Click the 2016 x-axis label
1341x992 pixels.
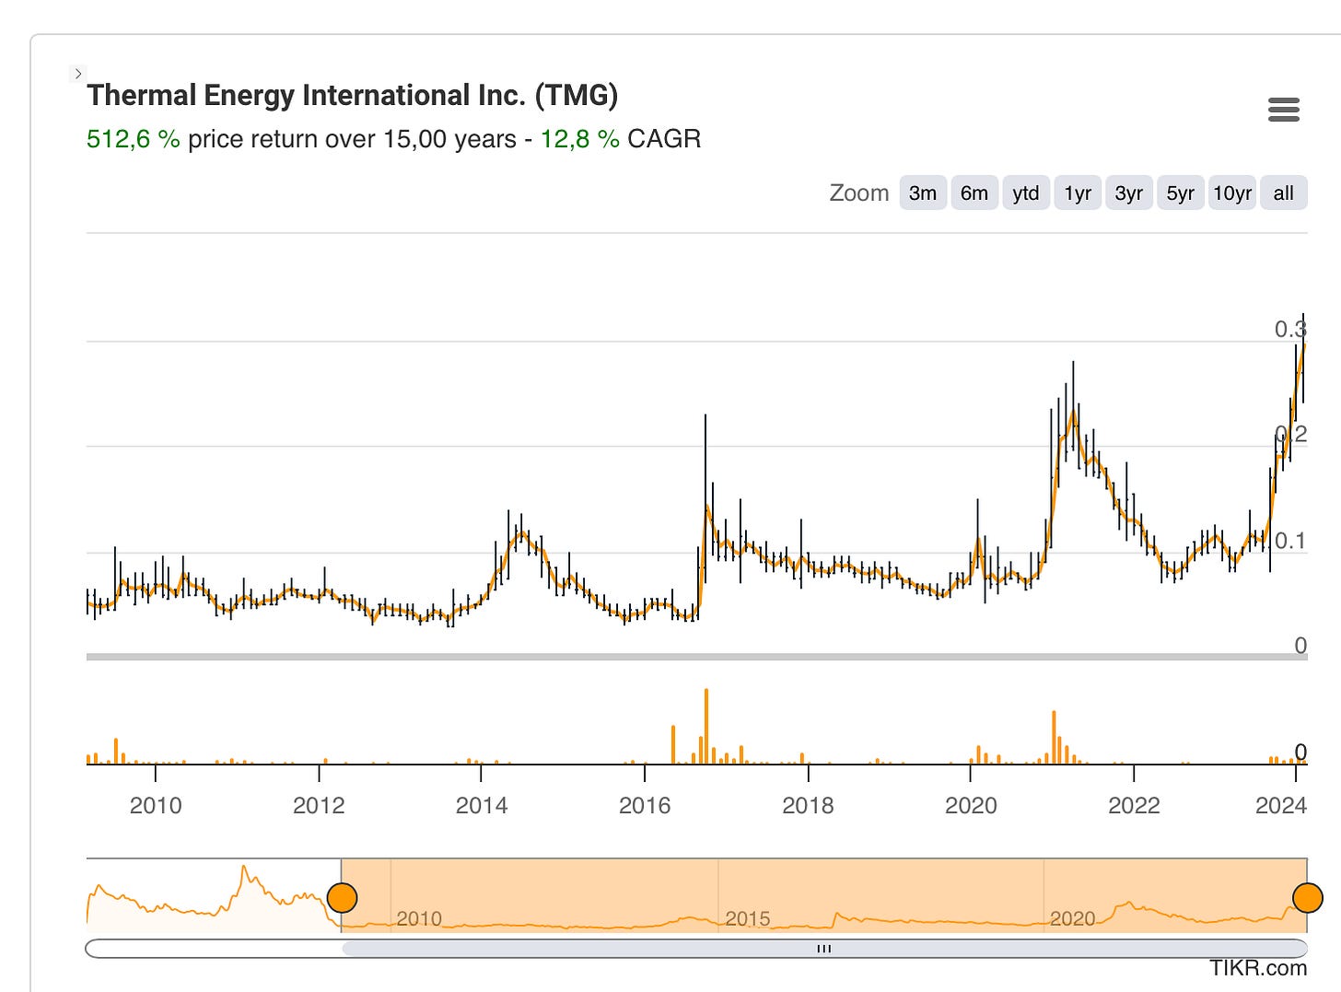[x=645, y=805]
